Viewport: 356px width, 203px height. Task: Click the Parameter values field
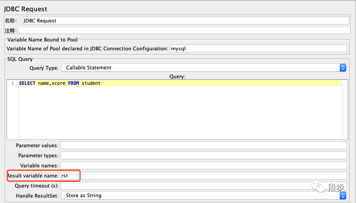pos(204,145)
